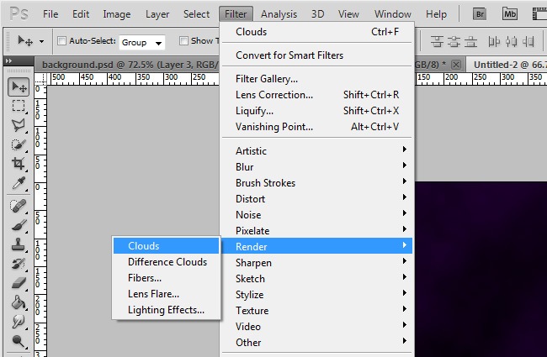Image resolution: width=547 pixels, height=357 pixels.
Task: Select Convert for Smart Filters
Action: pos(316,55)
